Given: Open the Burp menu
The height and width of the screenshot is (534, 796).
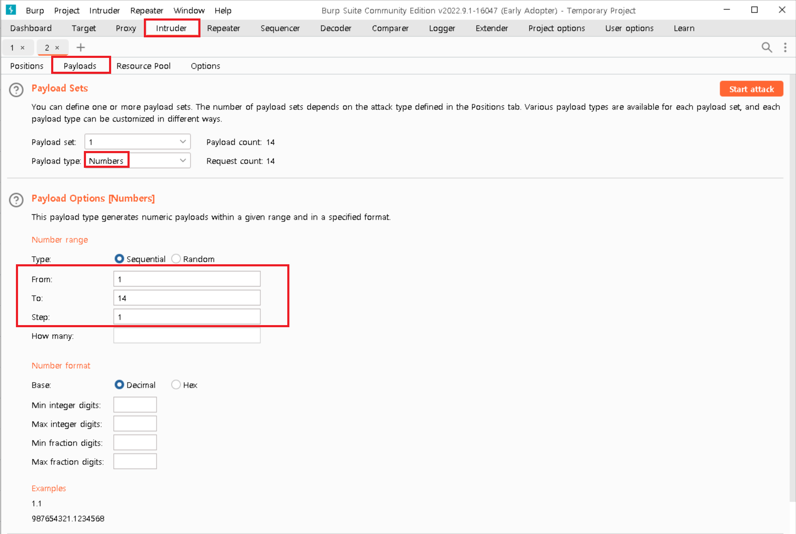Looking at the screenshot, I should [x=35, y=10].
